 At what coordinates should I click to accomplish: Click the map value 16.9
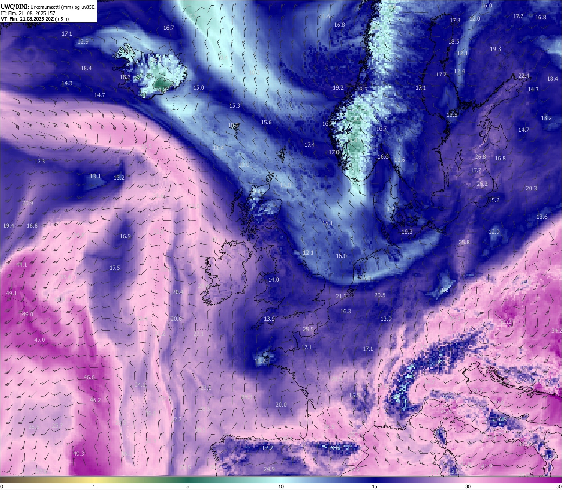125,236
